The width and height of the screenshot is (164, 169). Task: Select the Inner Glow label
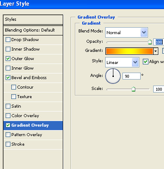[23, 68]
